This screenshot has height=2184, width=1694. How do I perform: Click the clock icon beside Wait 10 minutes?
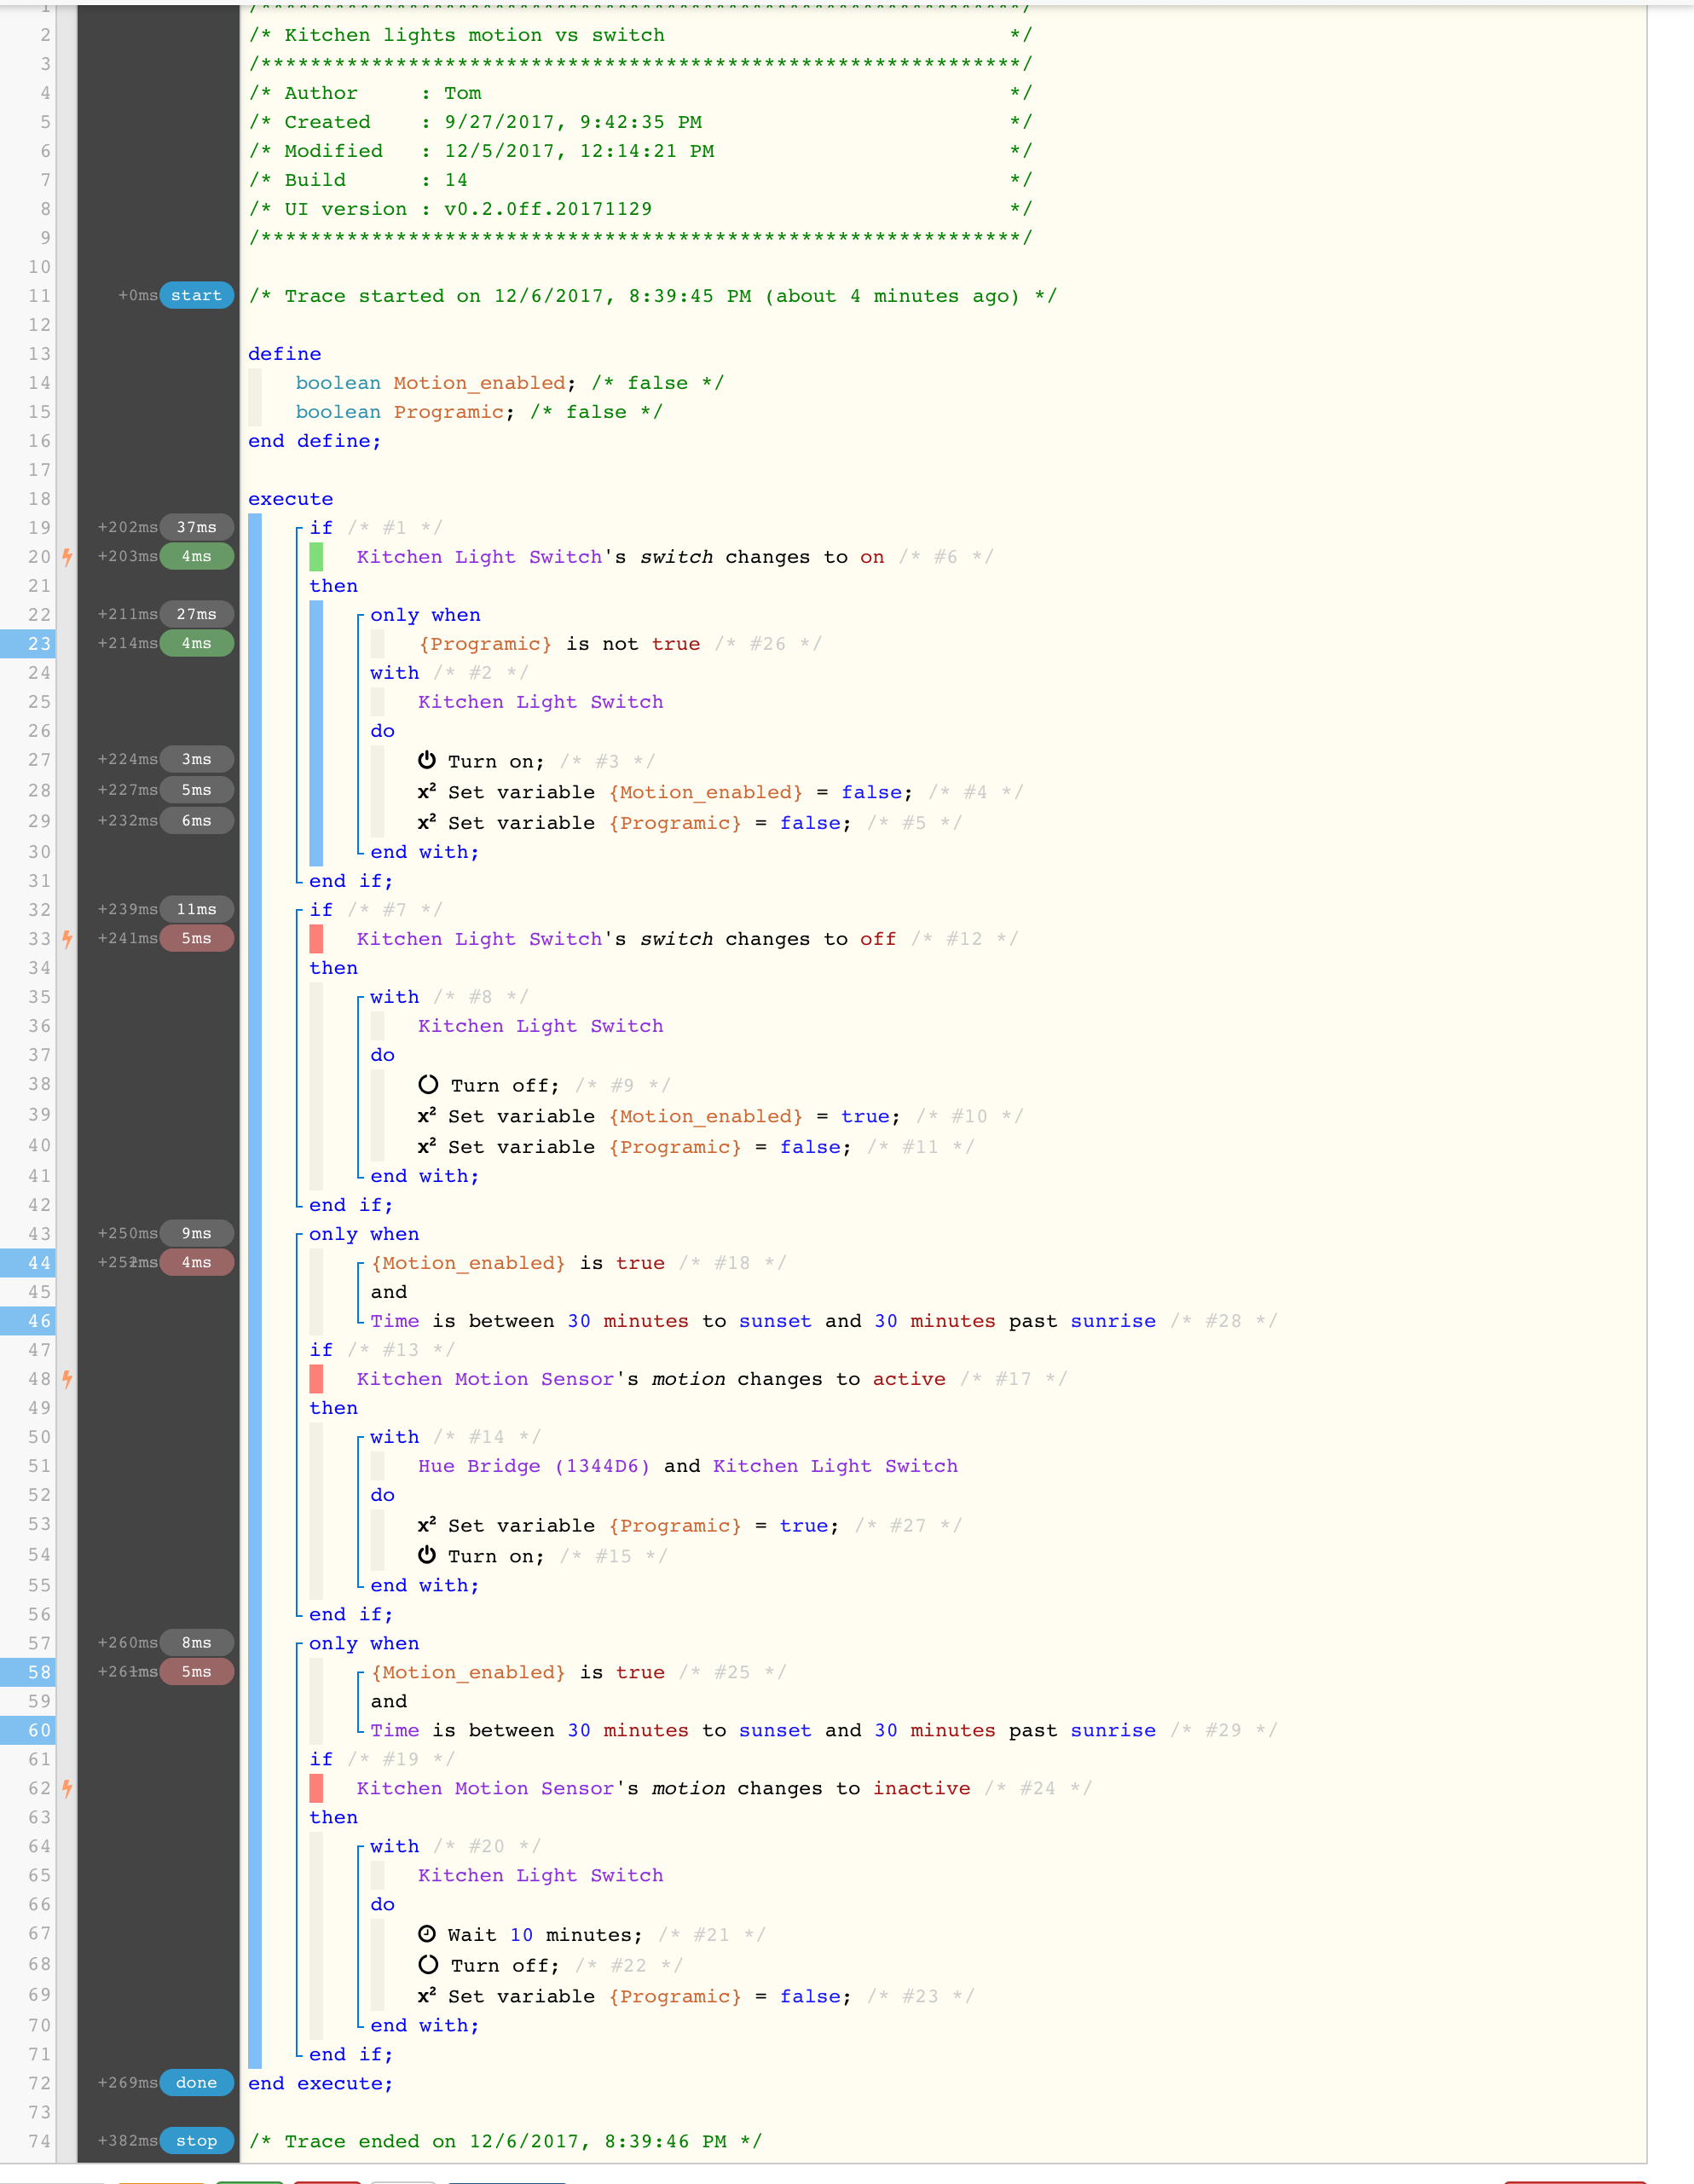pos(426,1934)
